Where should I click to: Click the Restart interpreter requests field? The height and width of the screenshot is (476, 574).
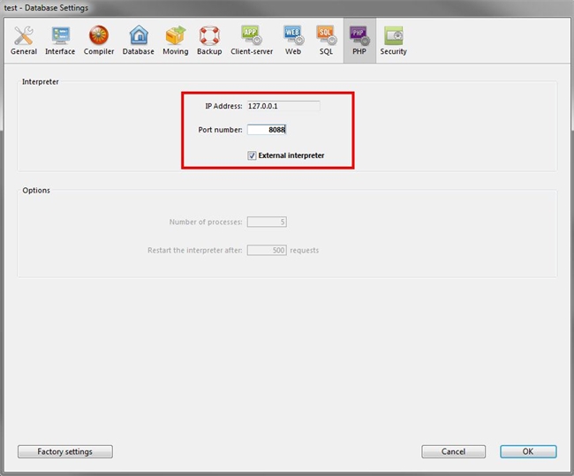267,250
